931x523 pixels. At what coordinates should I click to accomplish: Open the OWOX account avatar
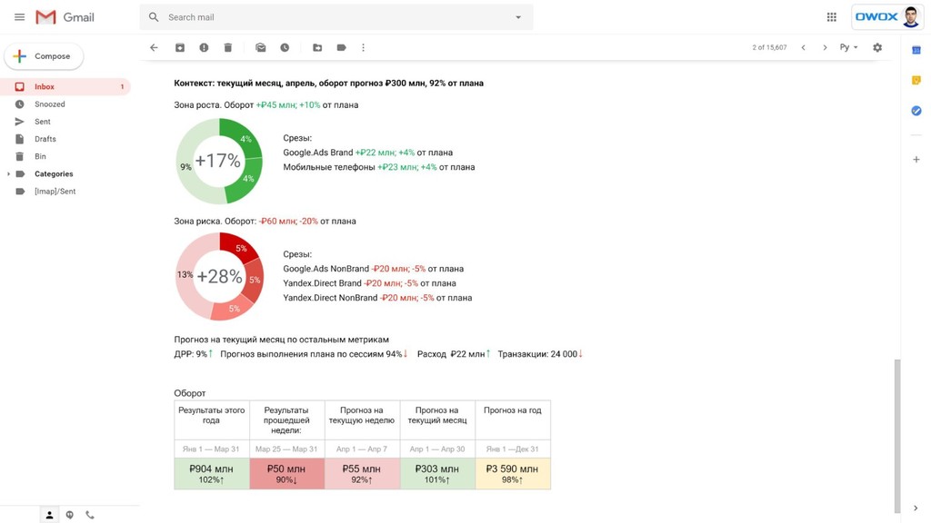pyautogui.click(x=910, y=17)
